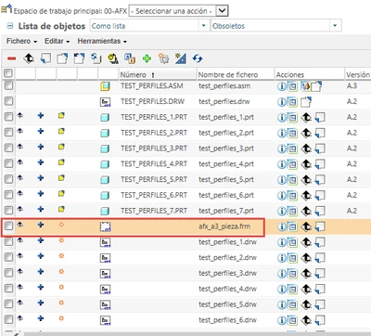Screen dimensions: 371x336
Task: Open info icon for afx_a3_pieza.frm
Action: [281, 226]
